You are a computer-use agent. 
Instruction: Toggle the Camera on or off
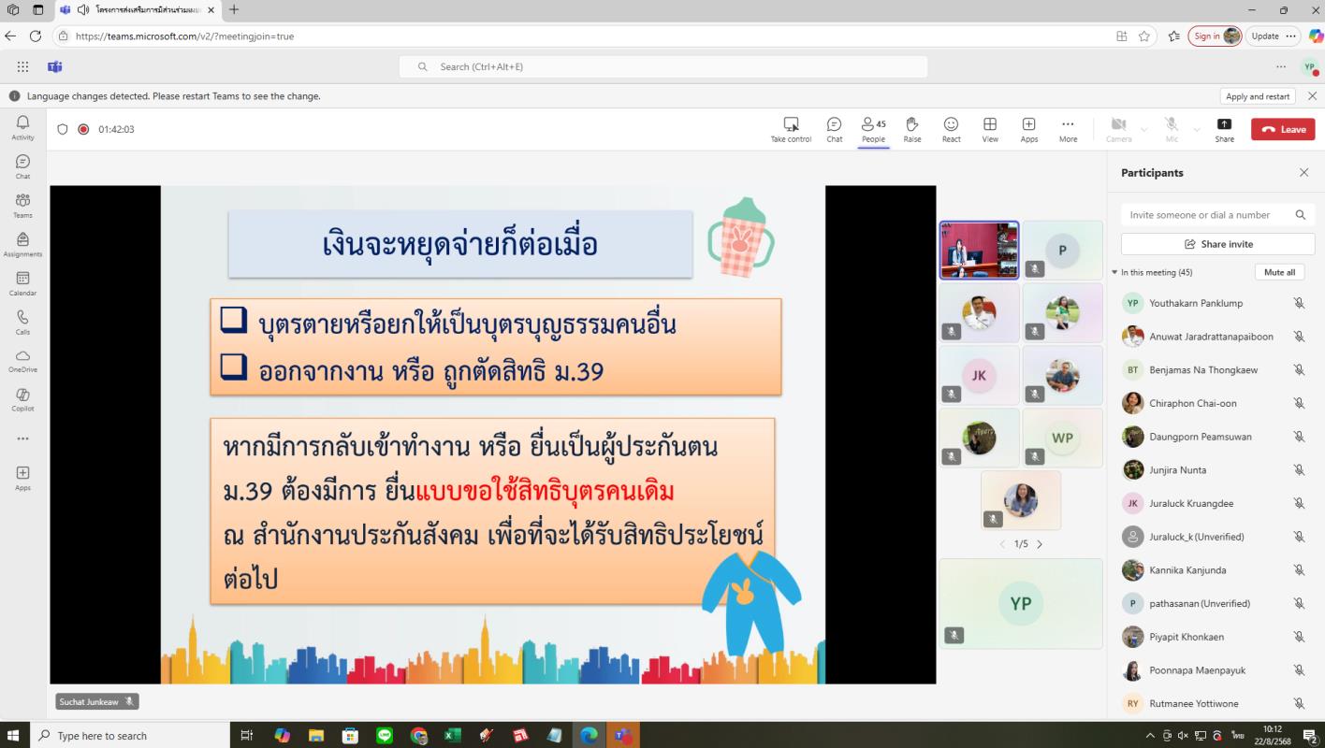[x=1118, y=129]
